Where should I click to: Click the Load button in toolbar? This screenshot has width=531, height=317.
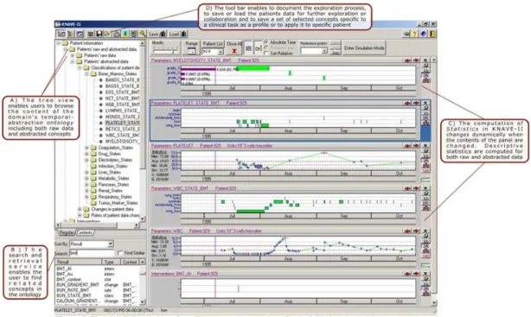178,34
